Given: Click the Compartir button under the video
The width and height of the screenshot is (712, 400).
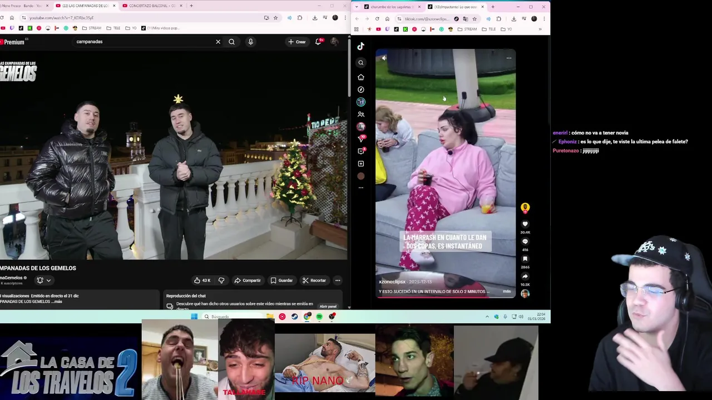Looking at the screenshot, I should 248,281.
